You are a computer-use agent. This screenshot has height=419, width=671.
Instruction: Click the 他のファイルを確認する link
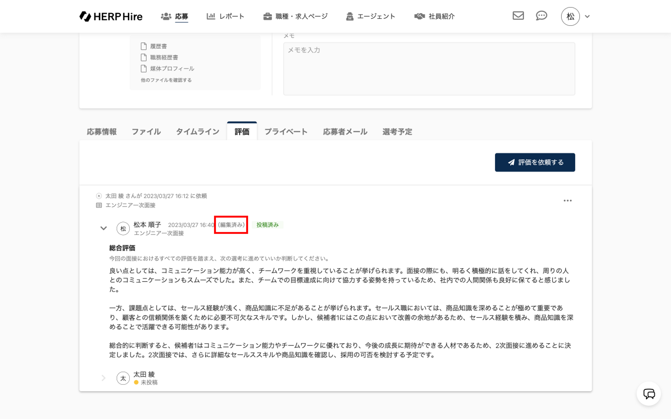pos(166,80)
